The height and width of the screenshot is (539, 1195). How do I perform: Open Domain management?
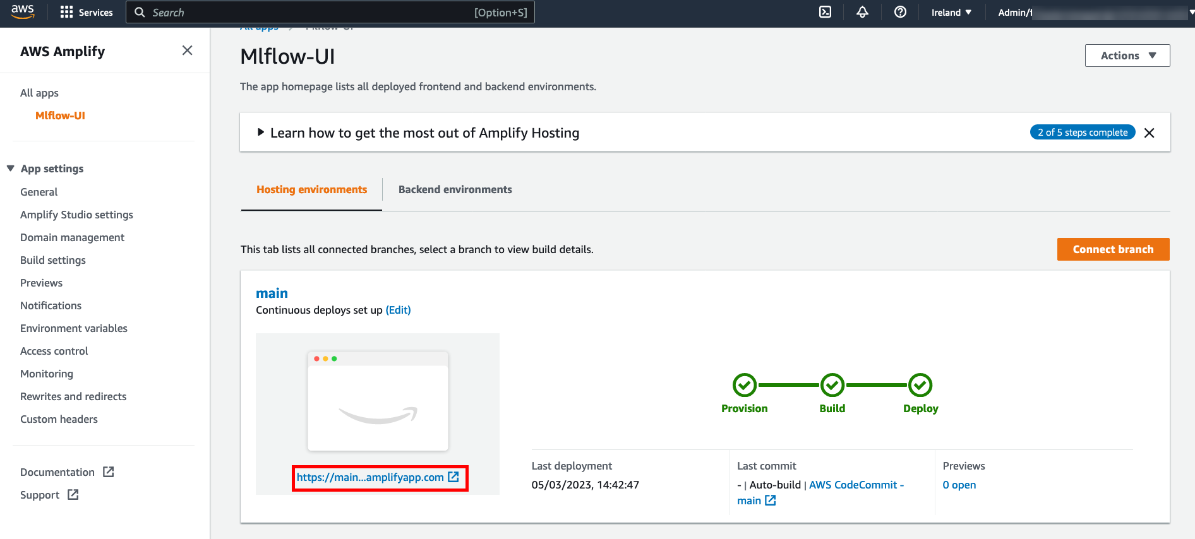pyautogui.click(x=72, y=237)
